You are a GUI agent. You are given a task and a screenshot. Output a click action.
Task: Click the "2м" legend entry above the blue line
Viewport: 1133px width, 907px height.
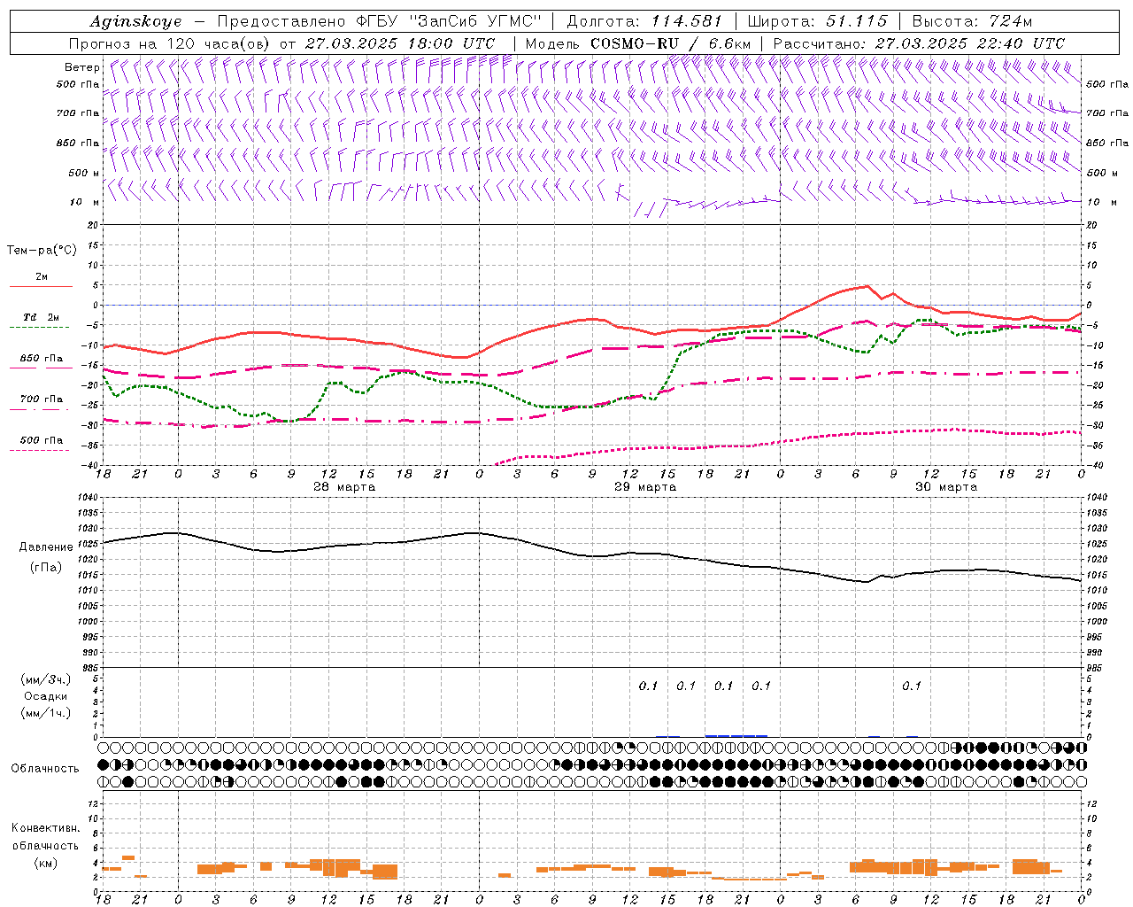coord(42,277)
